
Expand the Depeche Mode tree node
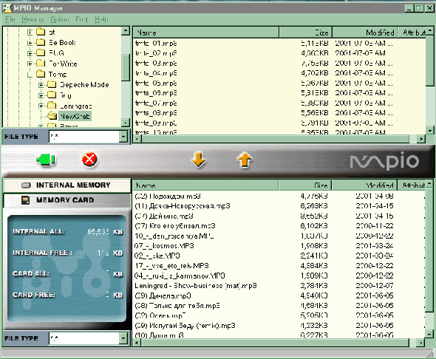(x=41, y=85)
